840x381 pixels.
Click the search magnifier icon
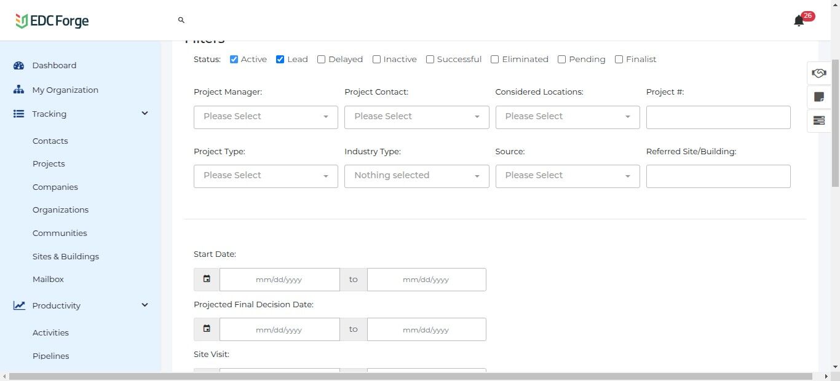tap(181, 20)
